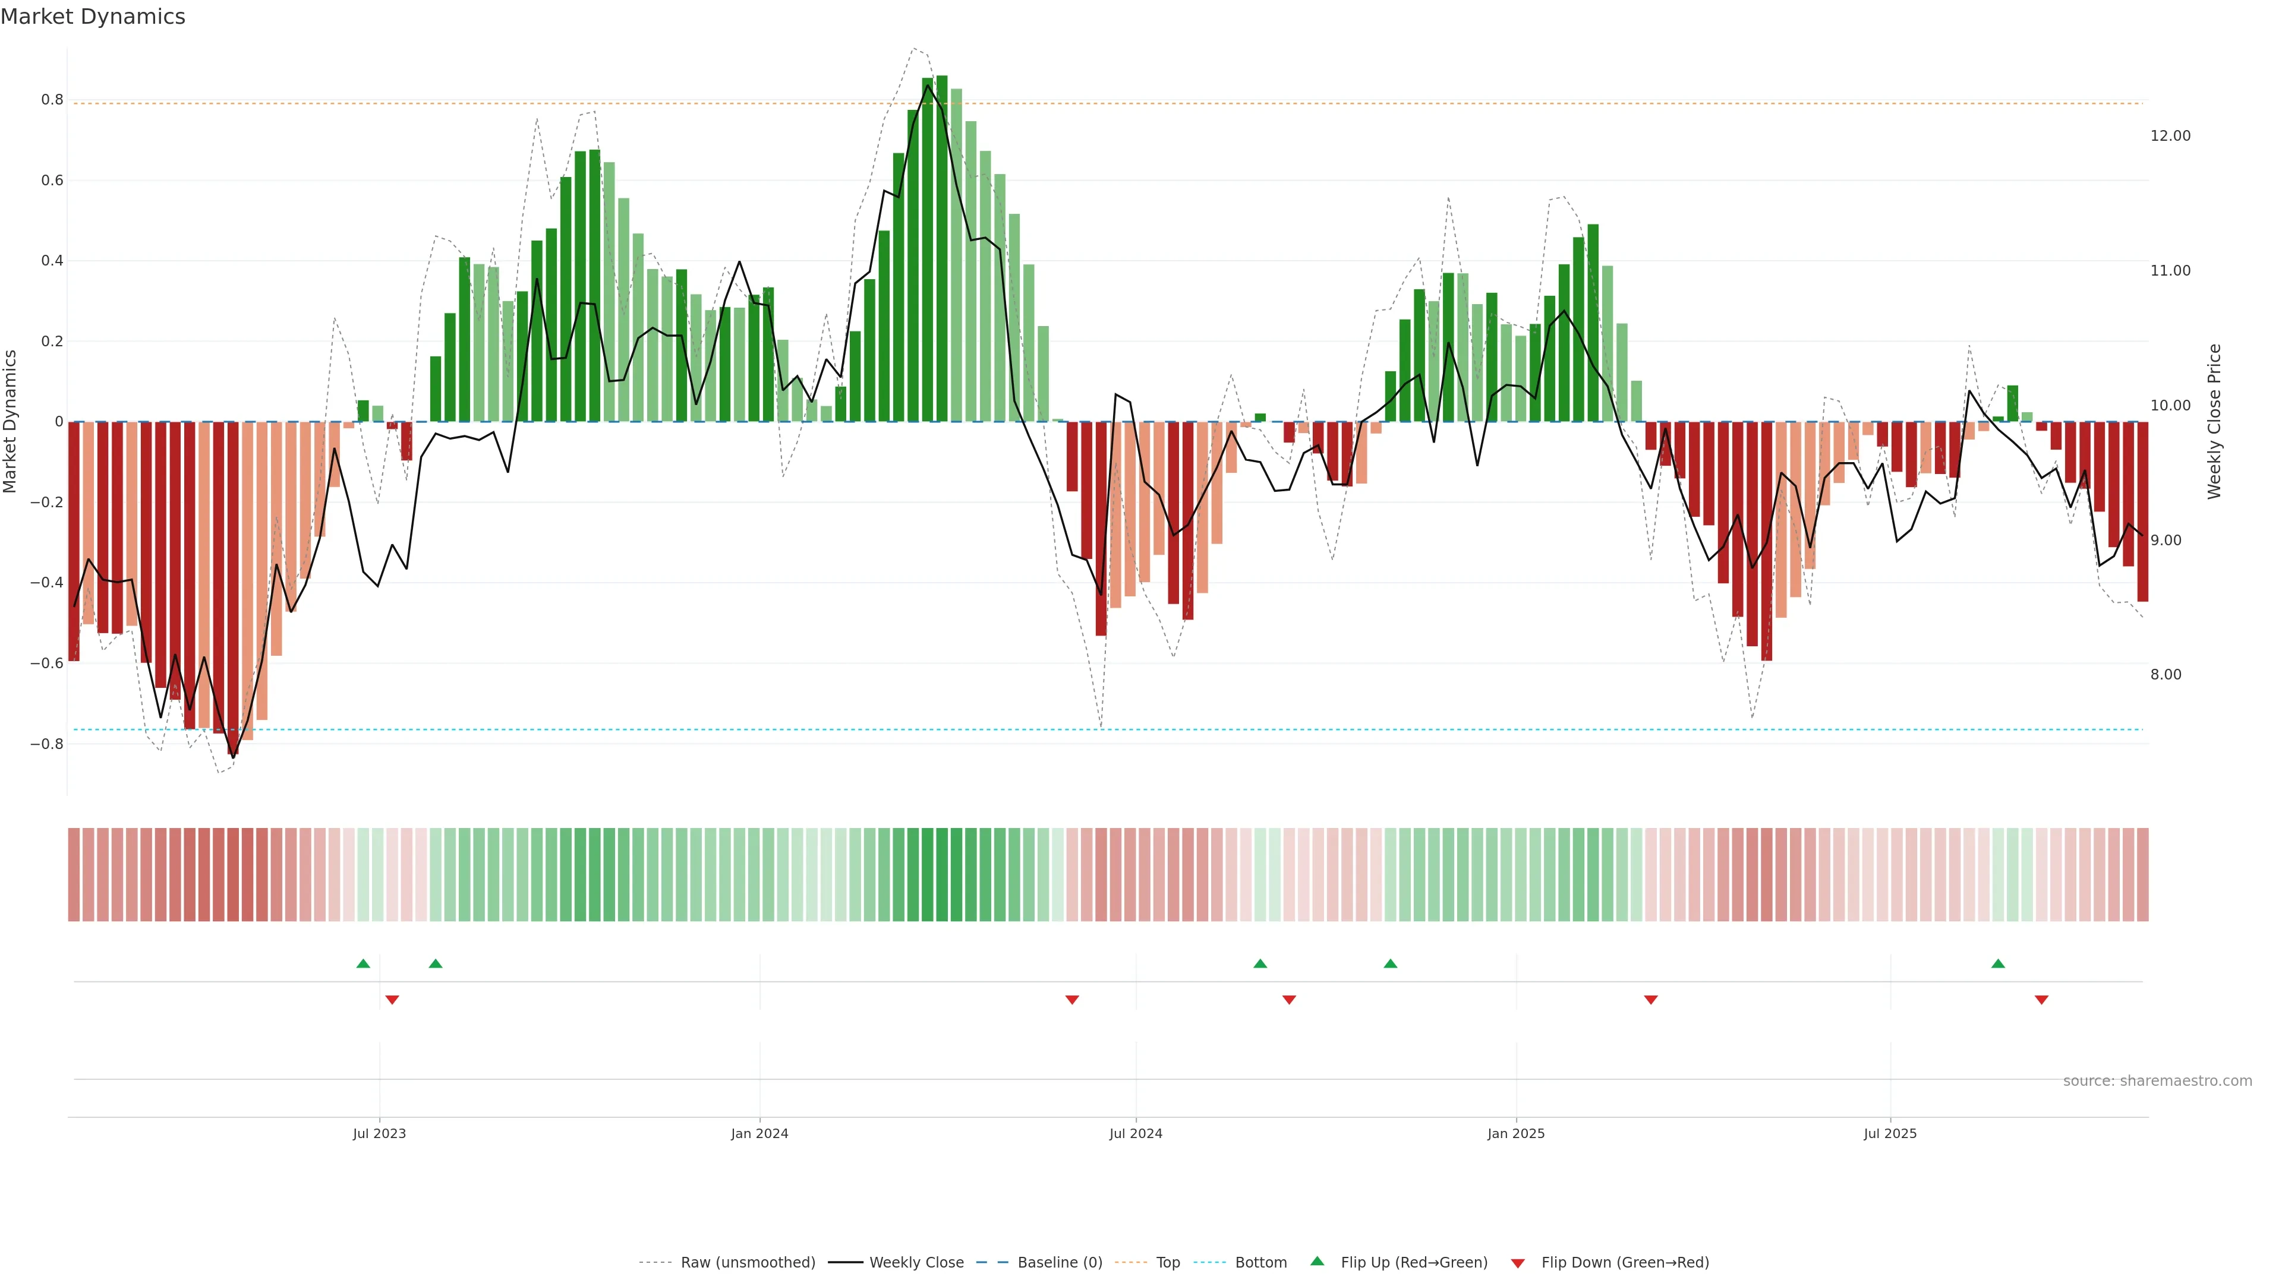Click the Jul 2025 x-axis label
The image size is (2282, 1283).
click(x=1890, y=1133)
